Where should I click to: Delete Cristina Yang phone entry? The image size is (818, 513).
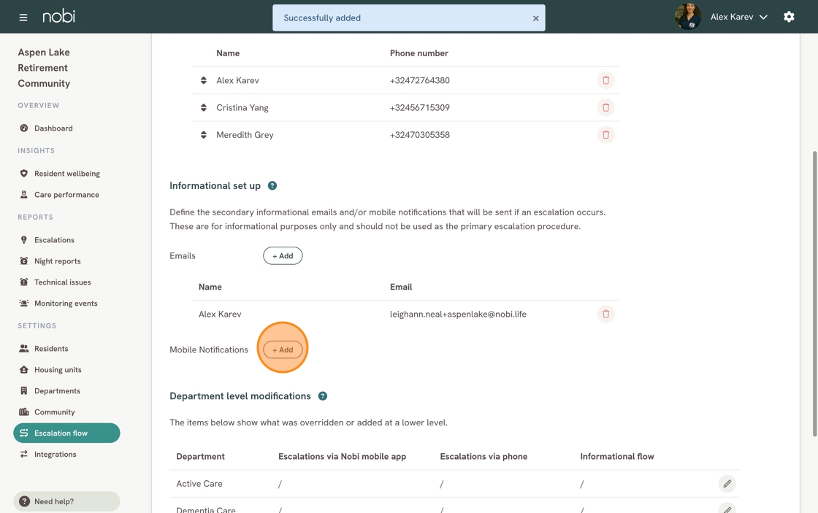point(605,107)
